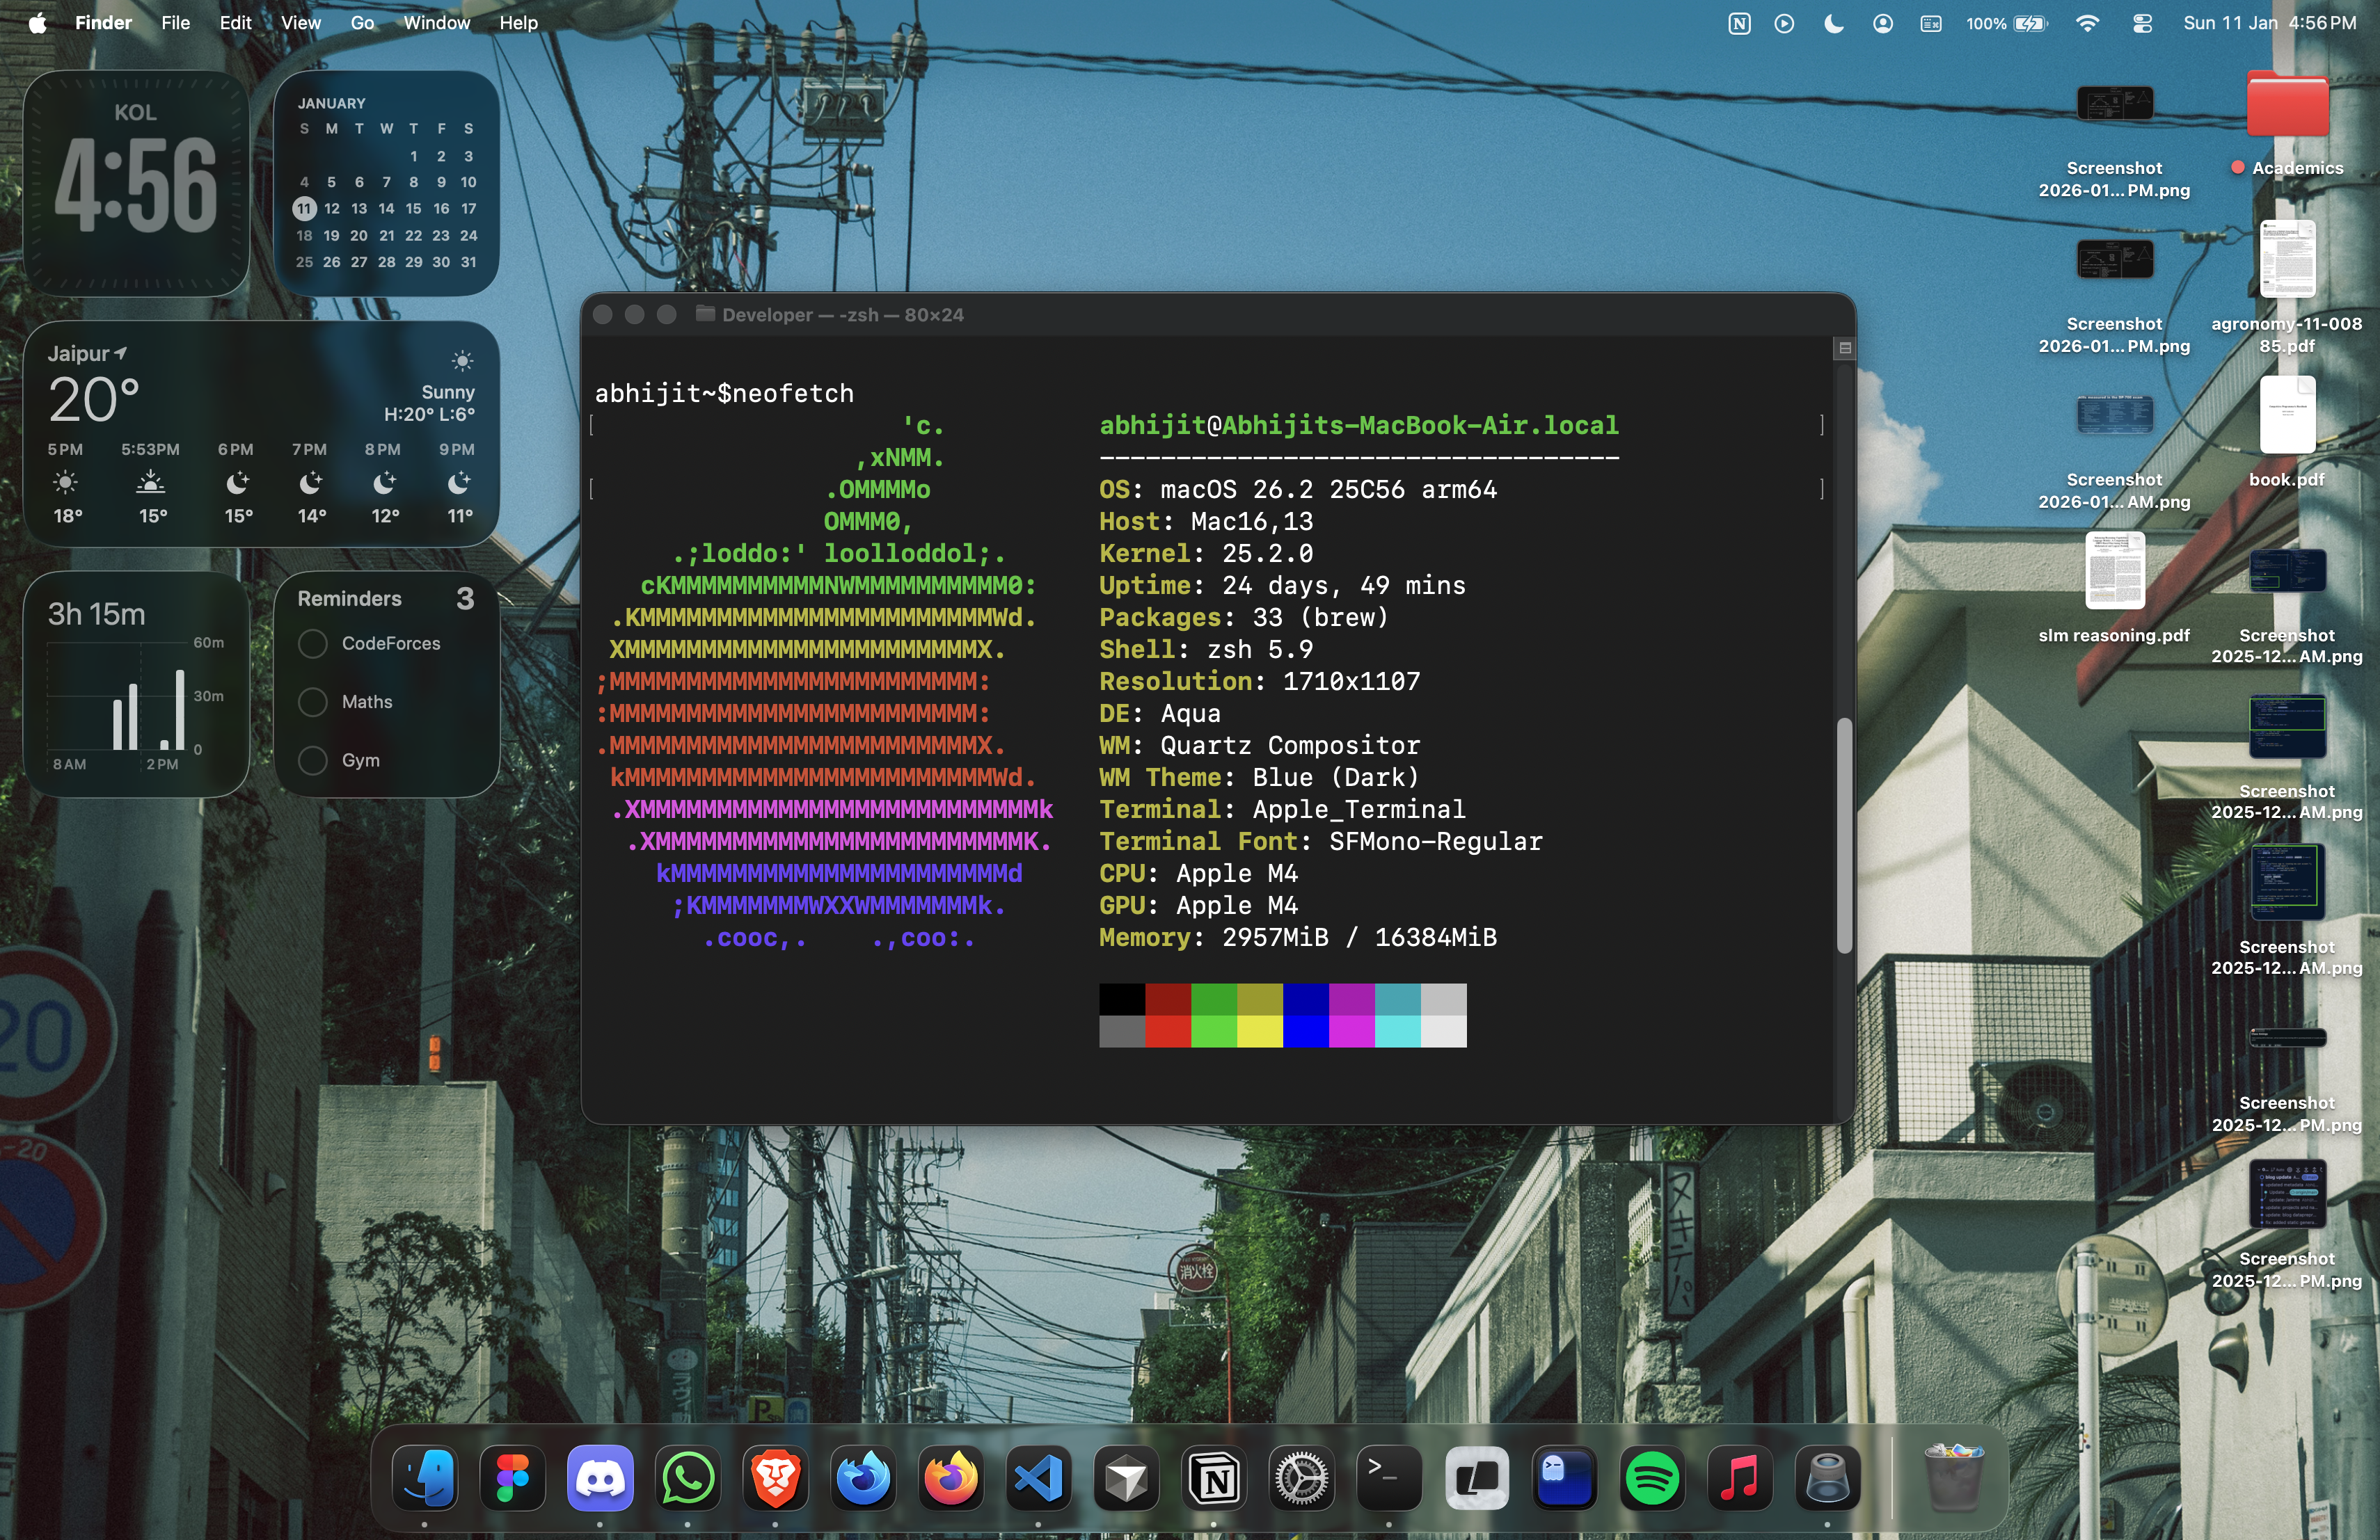Image resolution: width=2380 pixels, height=1540 pixels.
Task: Open the View menu
Action: pos(300,23)
